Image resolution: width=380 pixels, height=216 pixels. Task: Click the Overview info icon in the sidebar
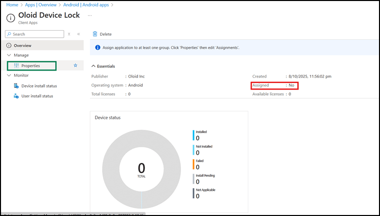9,45
